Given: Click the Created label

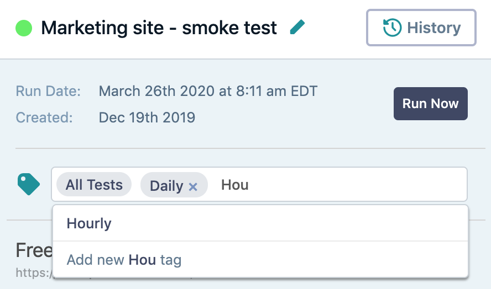Looking at the screenshot, I should (44, 118).
